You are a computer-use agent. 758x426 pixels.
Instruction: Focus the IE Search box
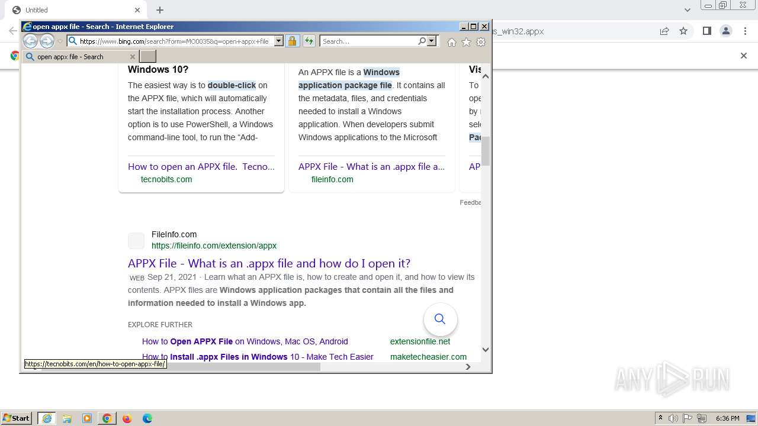368,41
